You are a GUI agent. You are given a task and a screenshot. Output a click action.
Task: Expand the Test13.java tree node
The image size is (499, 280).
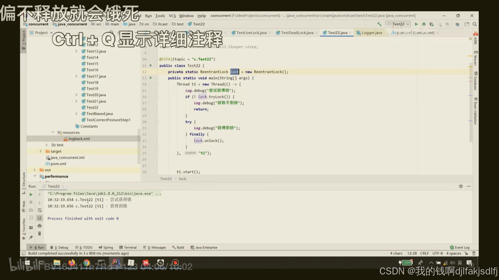point(76,51)
